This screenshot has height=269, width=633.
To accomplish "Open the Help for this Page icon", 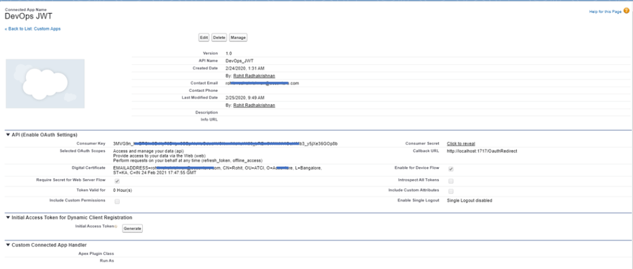I will 626,11.
